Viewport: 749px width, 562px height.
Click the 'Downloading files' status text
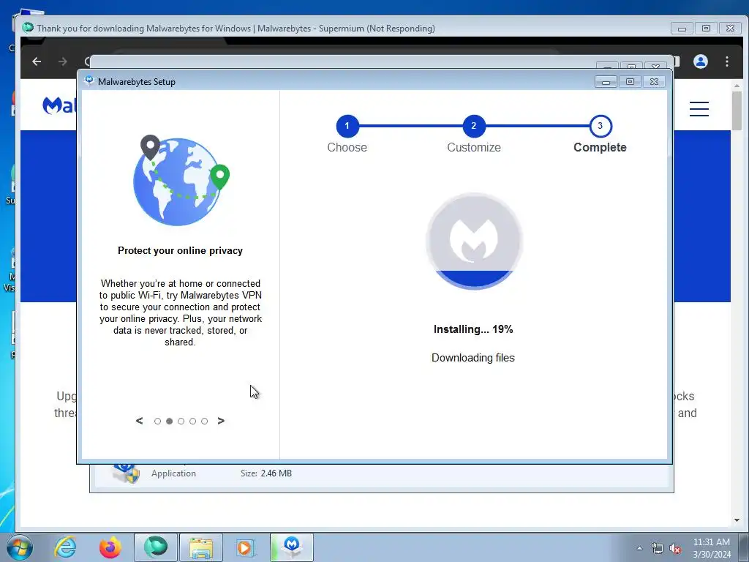[x=473, y=358]
